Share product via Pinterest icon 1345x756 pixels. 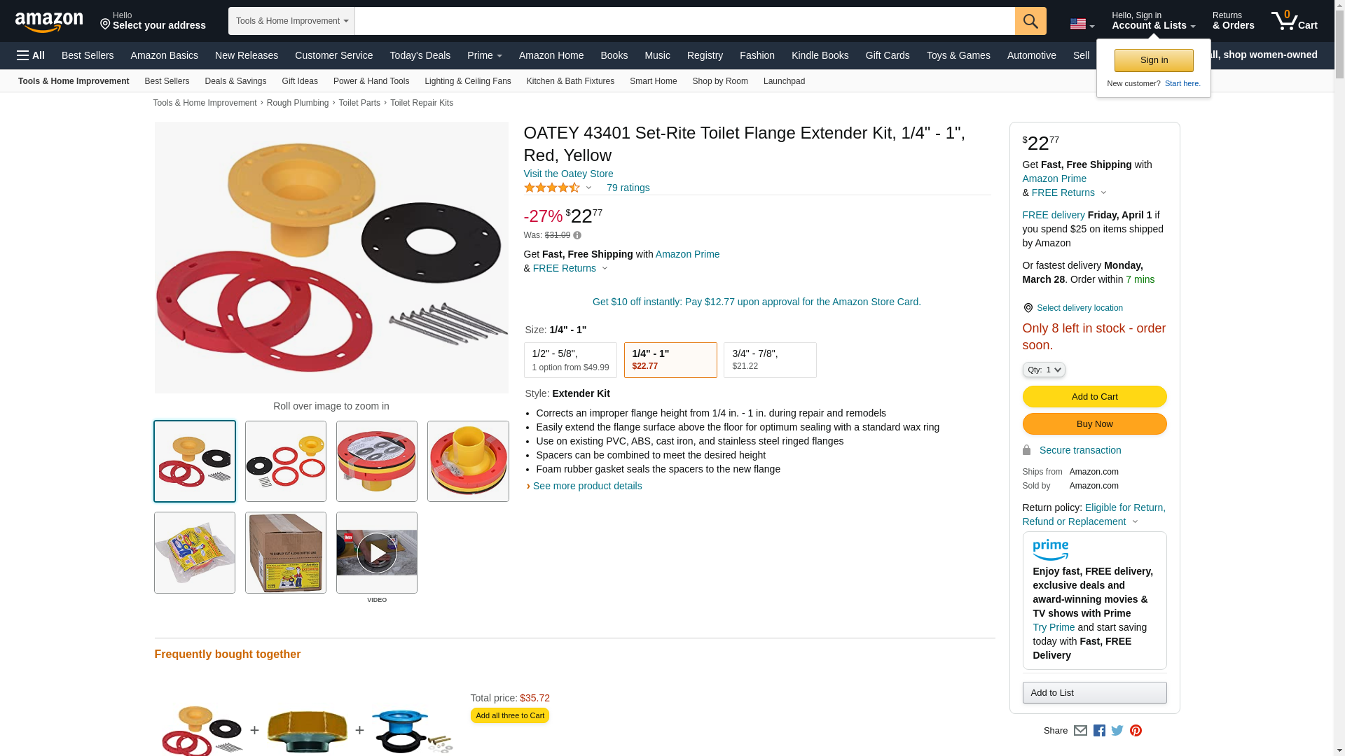click(x=1136, y=731)
